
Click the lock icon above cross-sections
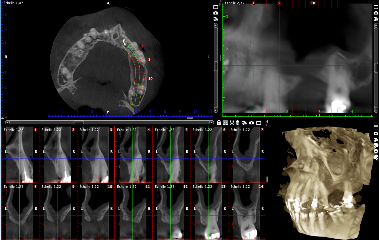[x=219, y=123]
